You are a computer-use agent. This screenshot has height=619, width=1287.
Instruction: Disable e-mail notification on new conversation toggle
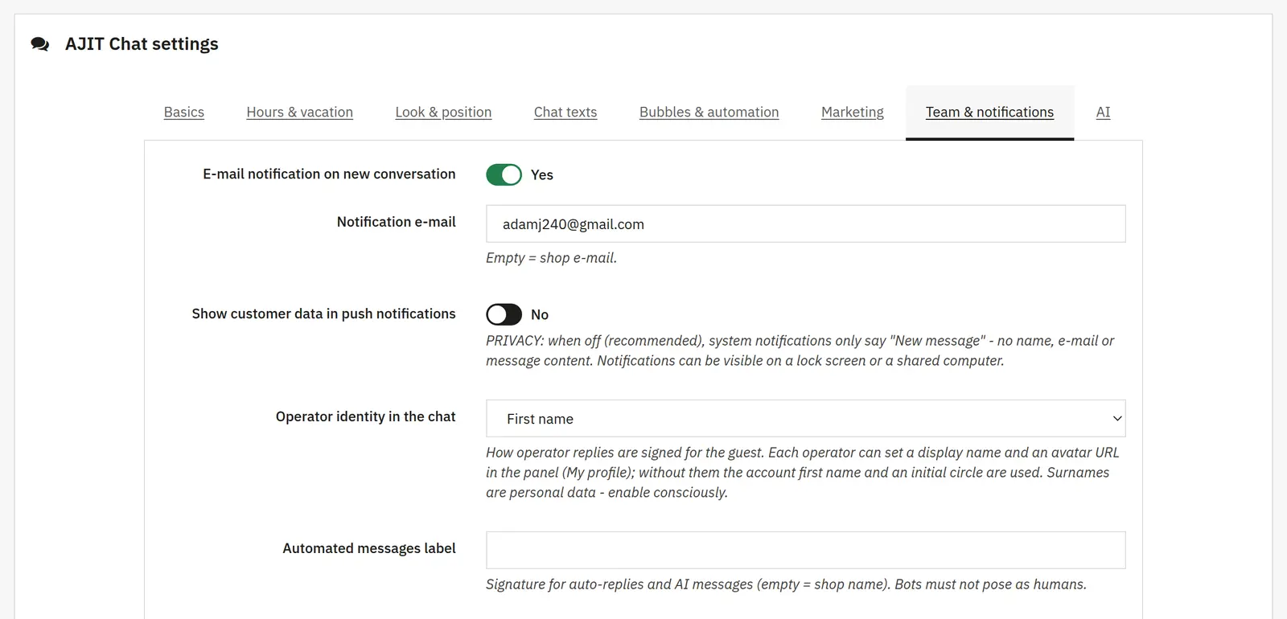(x=504, y=174)
